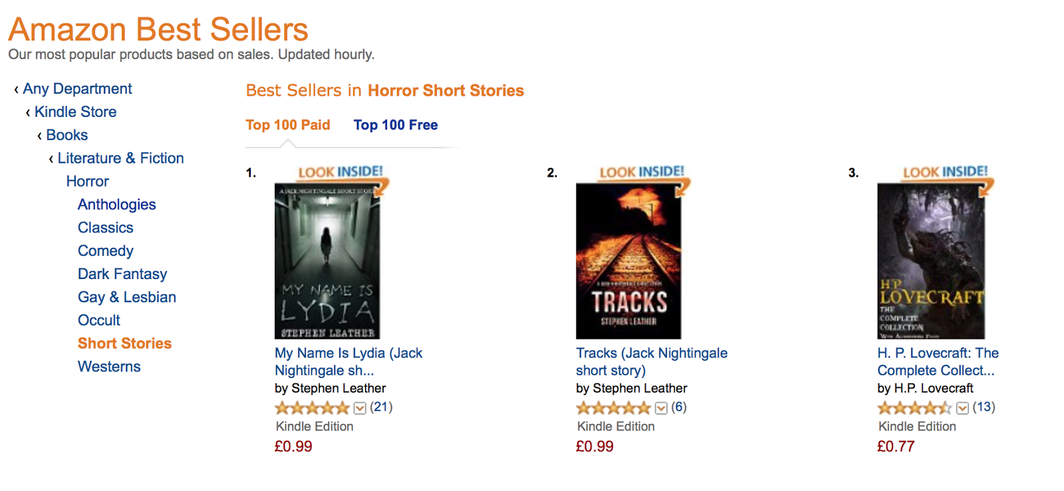Select Dark Fantasy subcategory
This screenshot has height=491, width=1064.
(x=122, y=274)
